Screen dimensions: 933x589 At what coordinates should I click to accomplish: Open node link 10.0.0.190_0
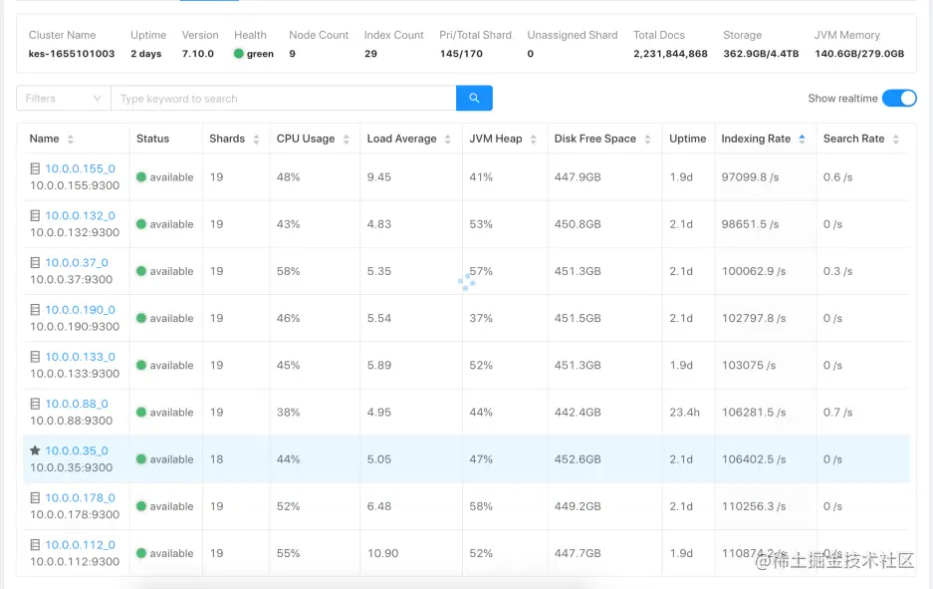(81, 310)
